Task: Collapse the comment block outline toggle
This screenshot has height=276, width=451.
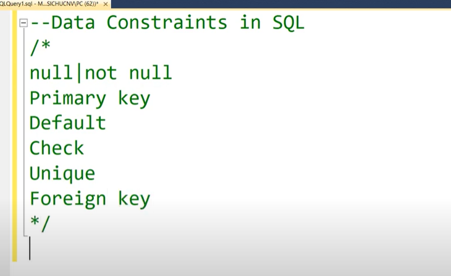Action: point(23,23)
